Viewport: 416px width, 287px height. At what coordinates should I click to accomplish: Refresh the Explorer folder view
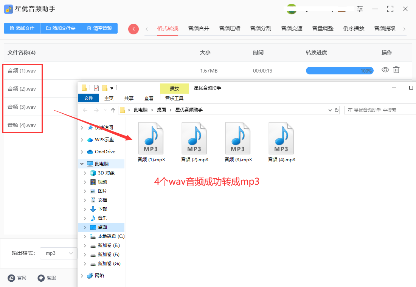[x=337, y=110]
